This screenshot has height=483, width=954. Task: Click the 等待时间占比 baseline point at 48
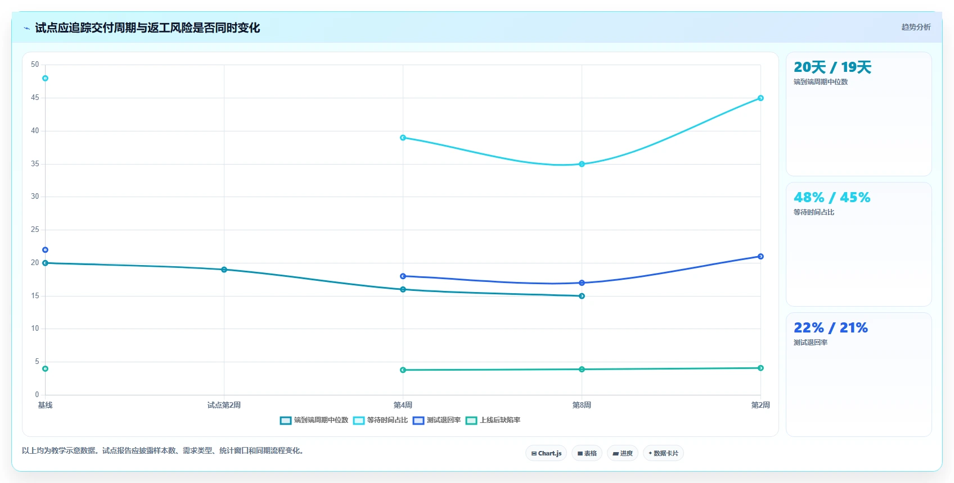pyautogui.click(x=45, y=78)
